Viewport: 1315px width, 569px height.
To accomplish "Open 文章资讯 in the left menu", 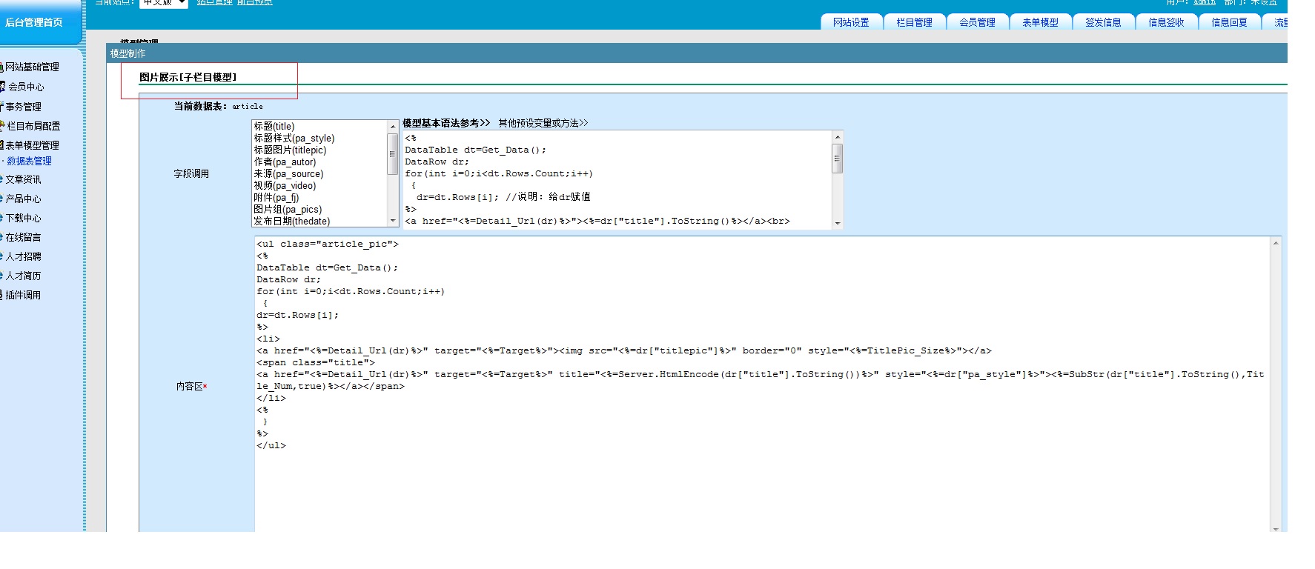I will coord(23,180).
